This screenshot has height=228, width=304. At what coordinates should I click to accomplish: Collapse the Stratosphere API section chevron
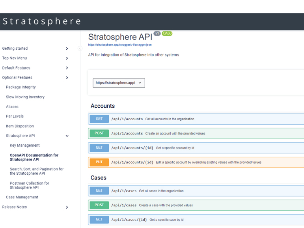(67, 136)
